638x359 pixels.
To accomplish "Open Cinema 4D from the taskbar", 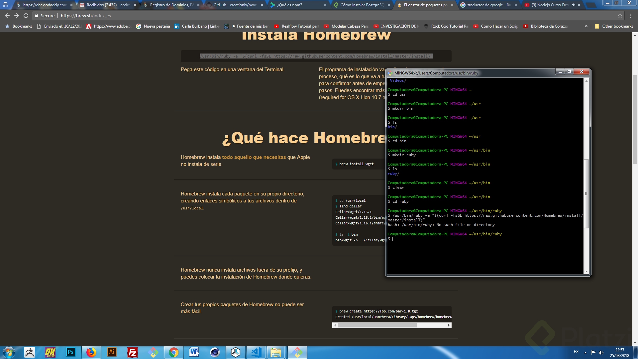I will coord(215,352).
